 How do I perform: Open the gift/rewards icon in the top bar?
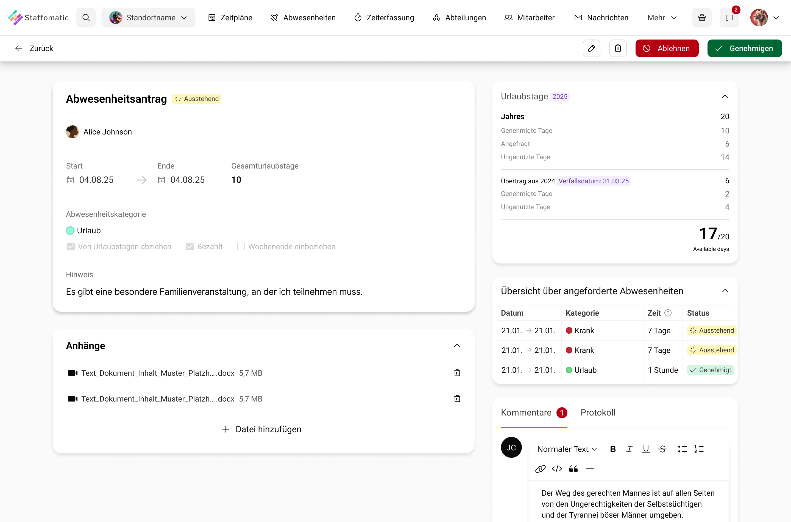pyautogui.click(x=702, y=17)
